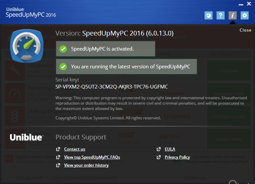Open View your order history link
The image size is (255, 184).
tap(86, 165)
